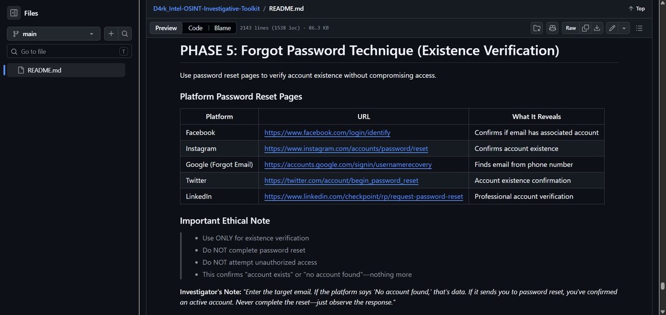
Task: Copy raw file contents icon
Action: (x=586, y=28)
